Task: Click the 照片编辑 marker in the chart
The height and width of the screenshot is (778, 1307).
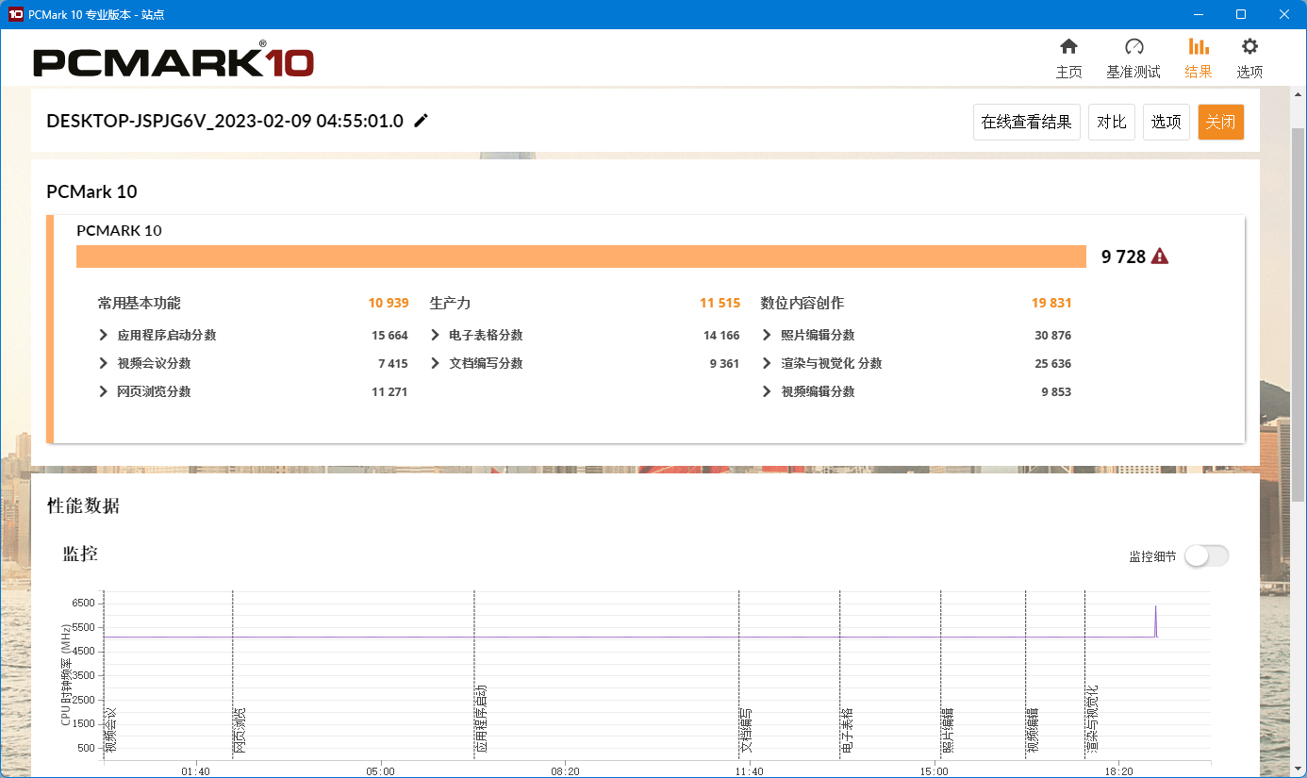Action: pos(947,730)
